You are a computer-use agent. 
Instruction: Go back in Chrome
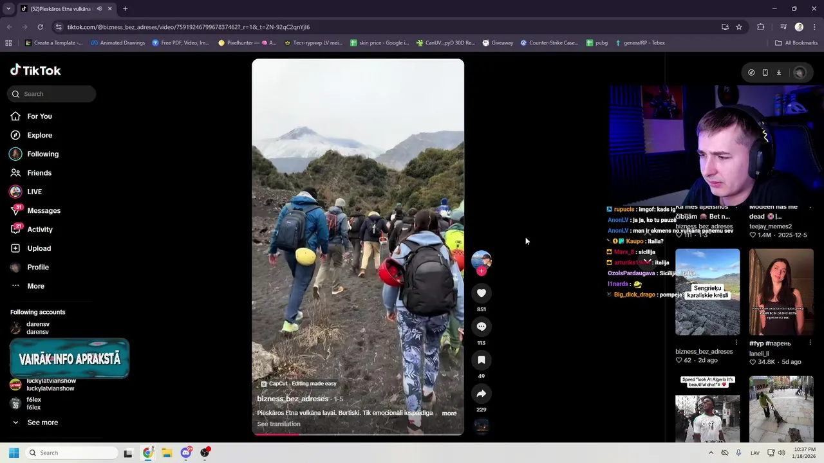tap(9, 27)
